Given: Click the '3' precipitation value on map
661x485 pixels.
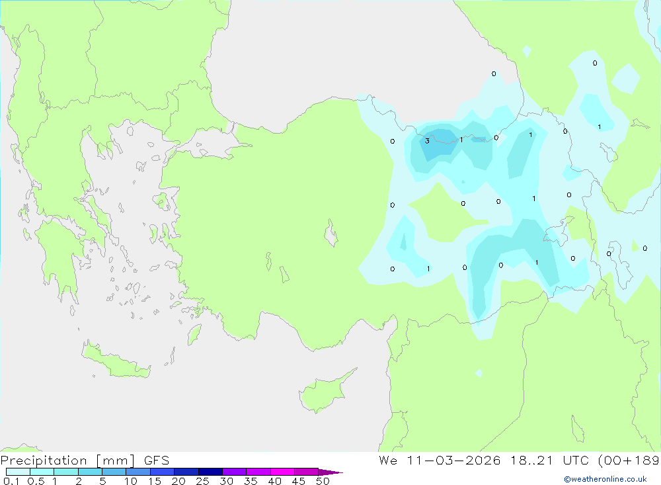Looking at the screenshot, I should (x=427, y=141).
